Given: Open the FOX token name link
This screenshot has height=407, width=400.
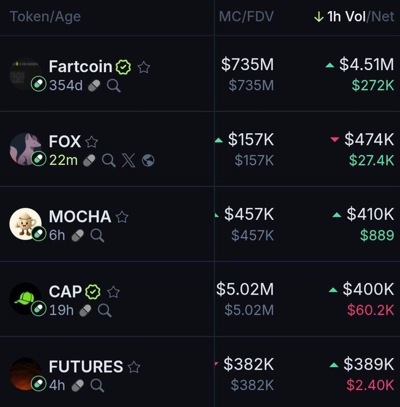Looking at the screenshot, I should [65, 142].
